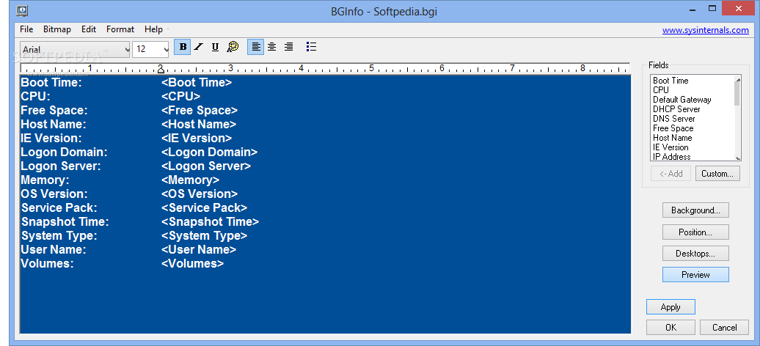760x346 pixels.
Task: Click the Apply button
Action: pos(671,306)
